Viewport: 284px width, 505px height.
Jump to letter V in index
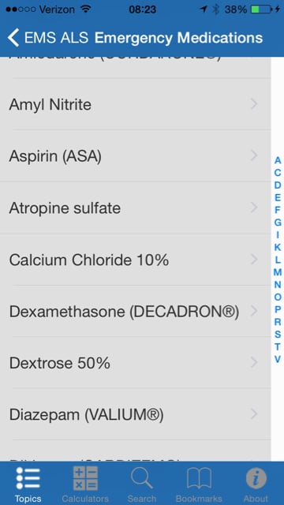(278, 359)
